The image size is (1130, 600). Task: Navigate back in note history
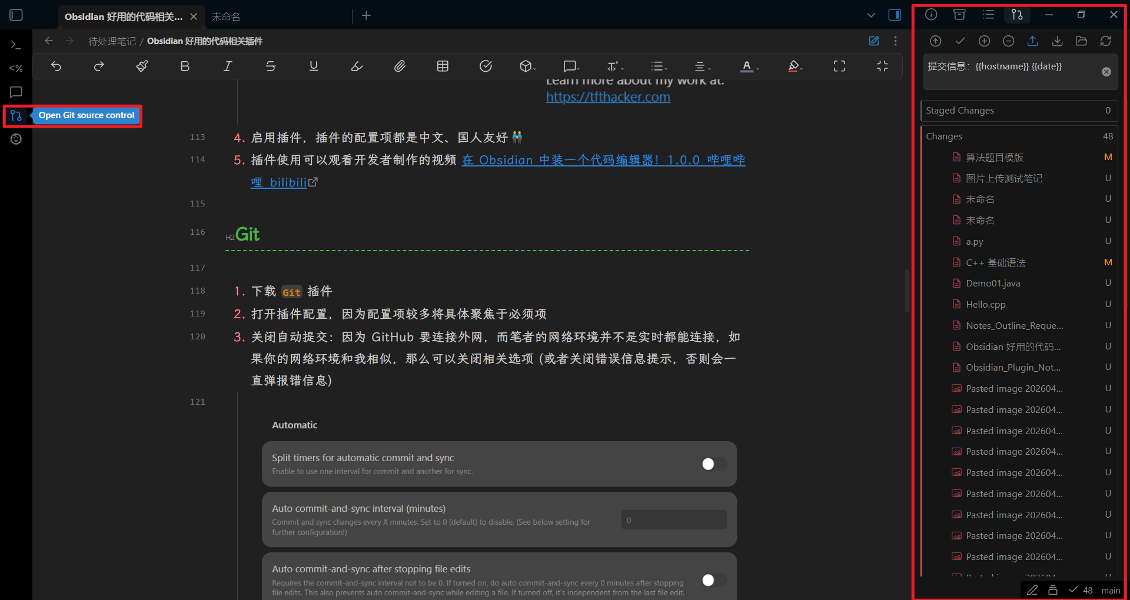tap(49, 41)
